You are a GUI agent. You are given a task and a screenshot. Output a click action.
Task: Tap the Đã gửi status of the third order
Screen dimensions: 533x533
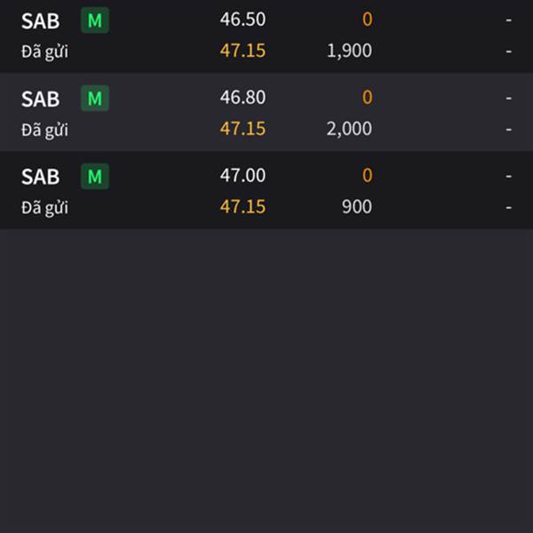pos(44,208)
